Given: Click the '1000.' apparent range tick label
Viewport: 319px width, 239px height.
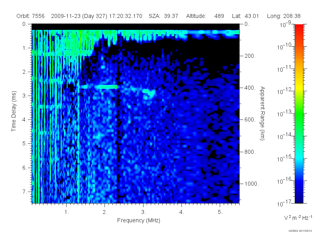Looking at the screenshot, I should (252, 184).
